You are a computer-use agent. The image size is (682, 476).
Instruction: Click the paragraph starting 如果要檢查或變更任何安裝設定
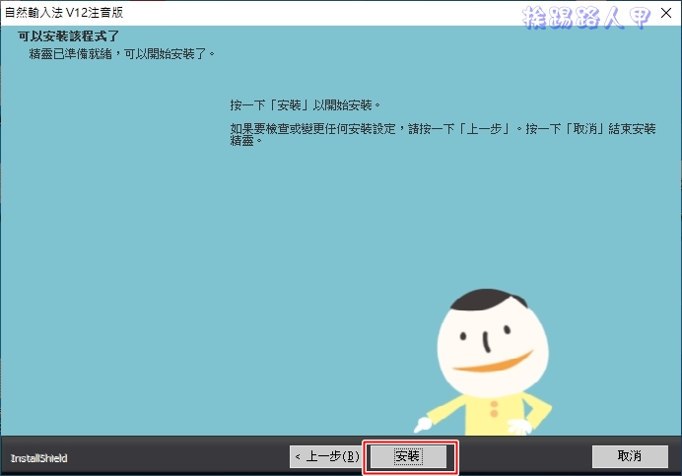coord(443,134)
